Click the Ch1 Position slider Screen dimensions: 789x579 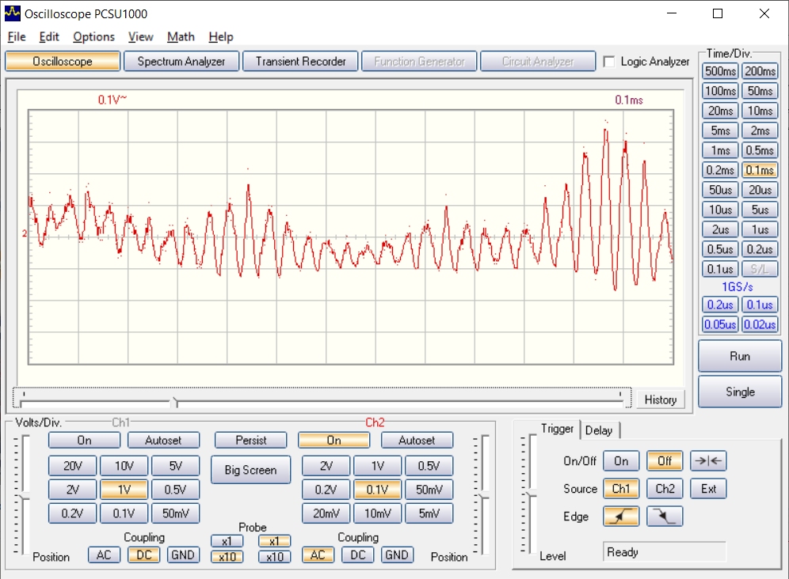coord(24,495)
